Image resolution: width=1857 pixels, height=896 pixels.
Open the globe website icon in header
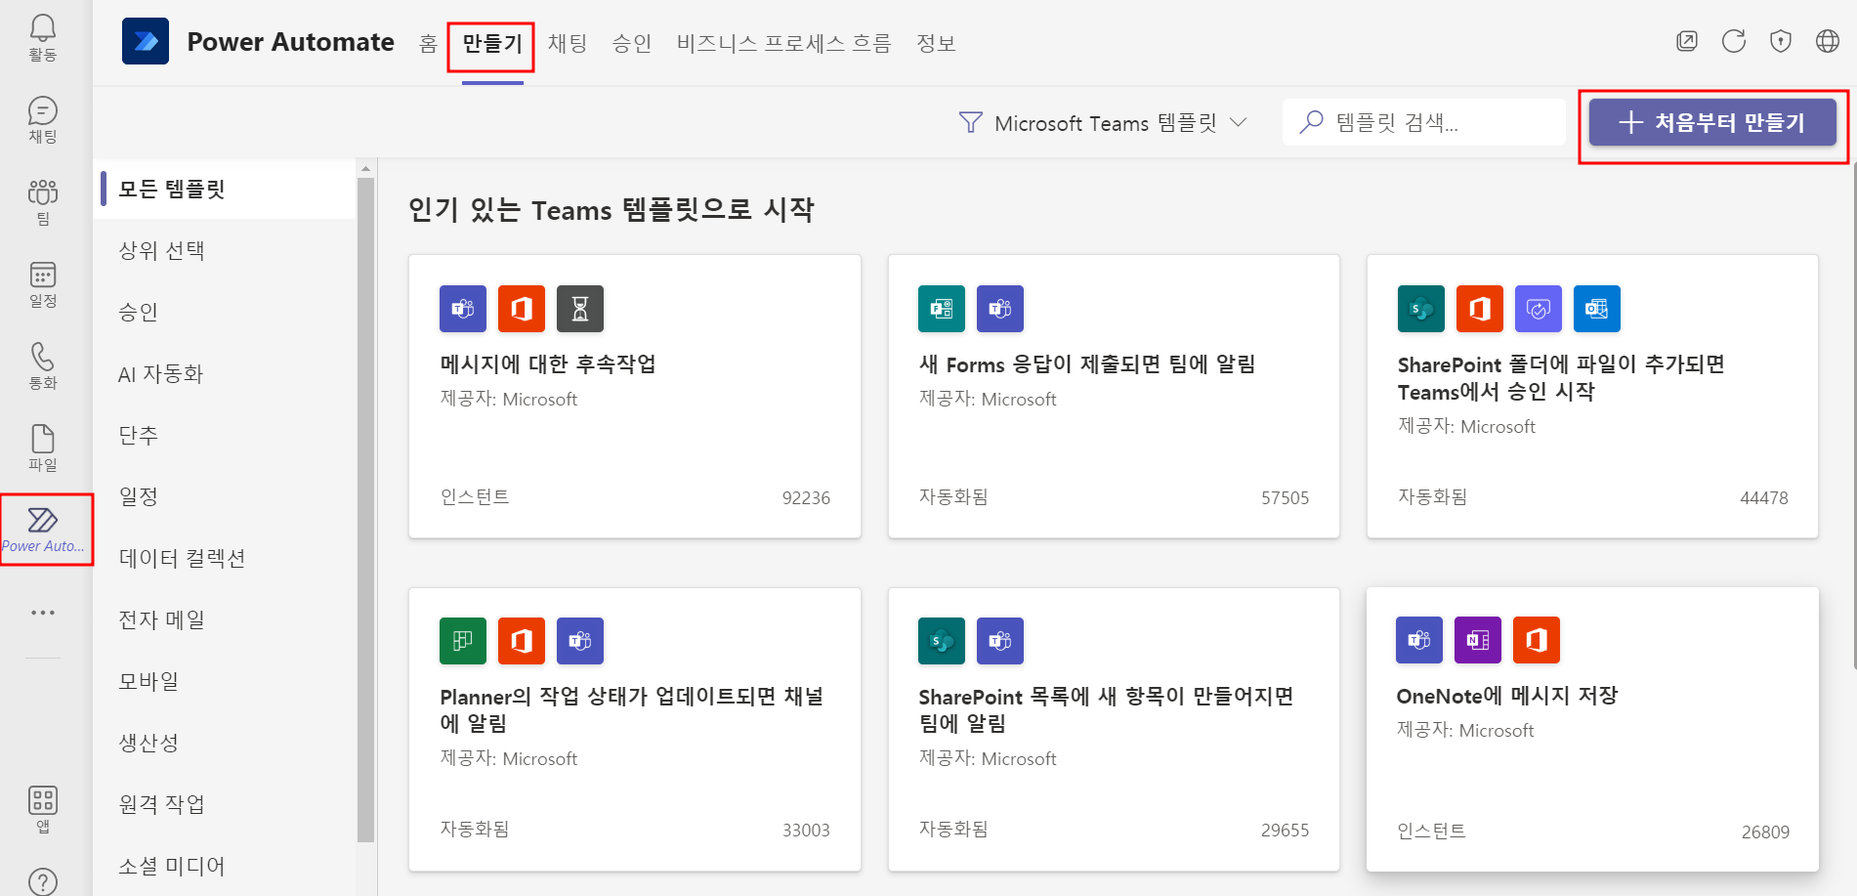(1828, 41)
